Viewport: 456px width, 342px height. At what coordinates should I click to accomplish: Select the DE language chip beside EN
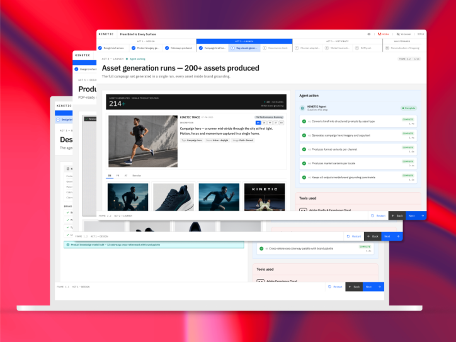coord(264,123)
